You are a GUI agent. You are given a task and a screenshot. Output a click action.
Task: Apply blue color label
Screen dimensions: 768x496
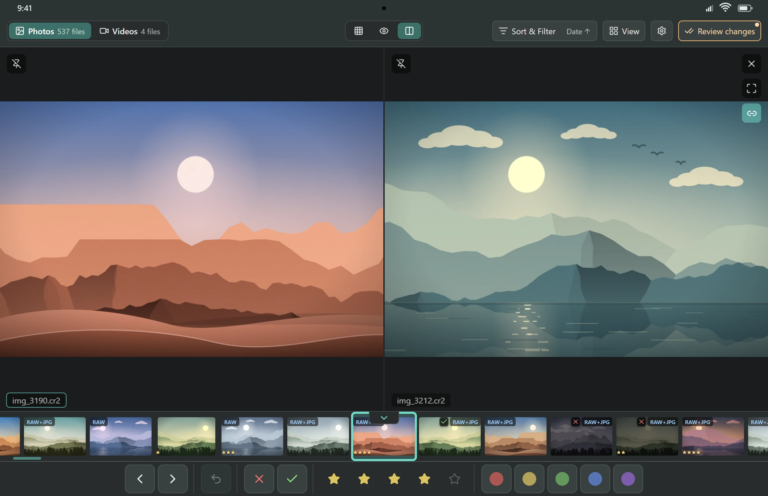tap(595, 479)
